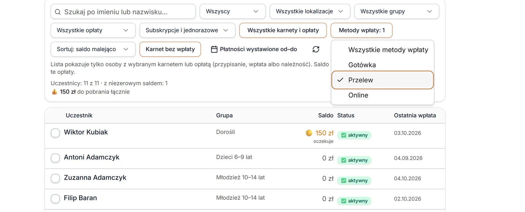Click the 150 zł balance of Wiktor Kubiak
Viewport: 525px width, 212px height.
click(324, 133)
